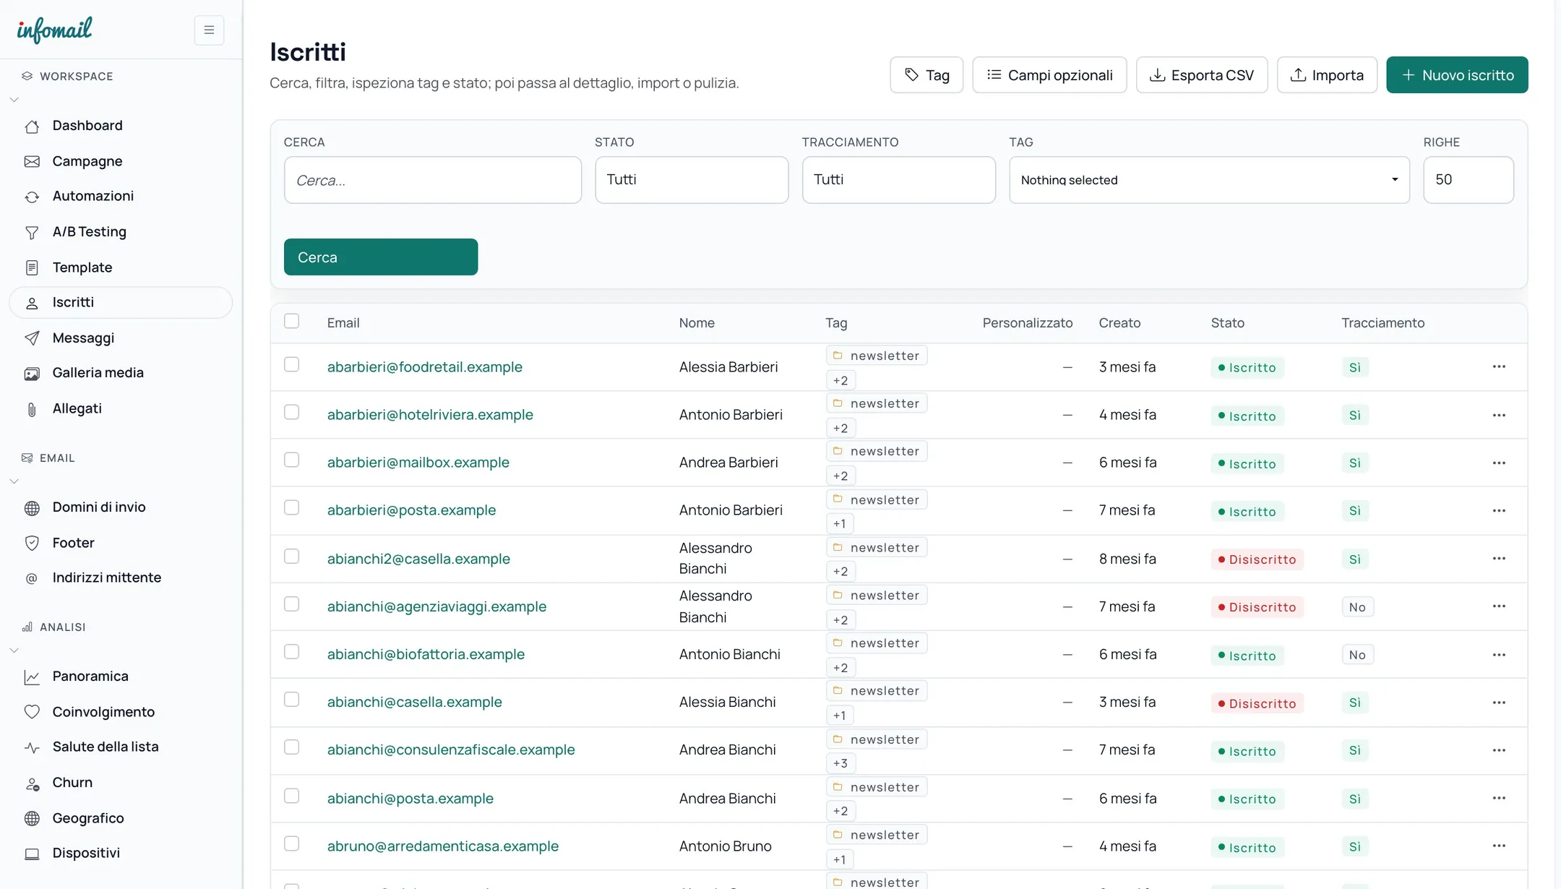Click the Galleria media image icon
The image size is (1561, 889).
point(32,374)
